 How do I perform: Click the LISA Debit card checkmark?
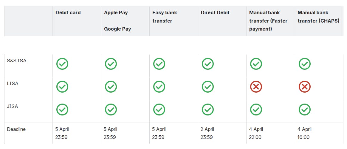pos(62,87)
